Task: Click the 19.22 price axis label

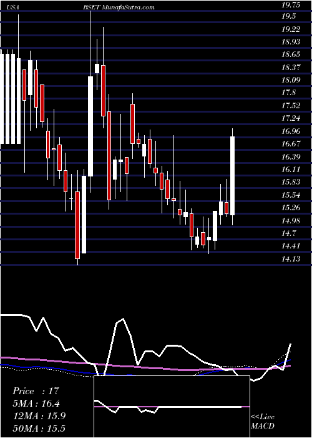Action: [291, 29]
